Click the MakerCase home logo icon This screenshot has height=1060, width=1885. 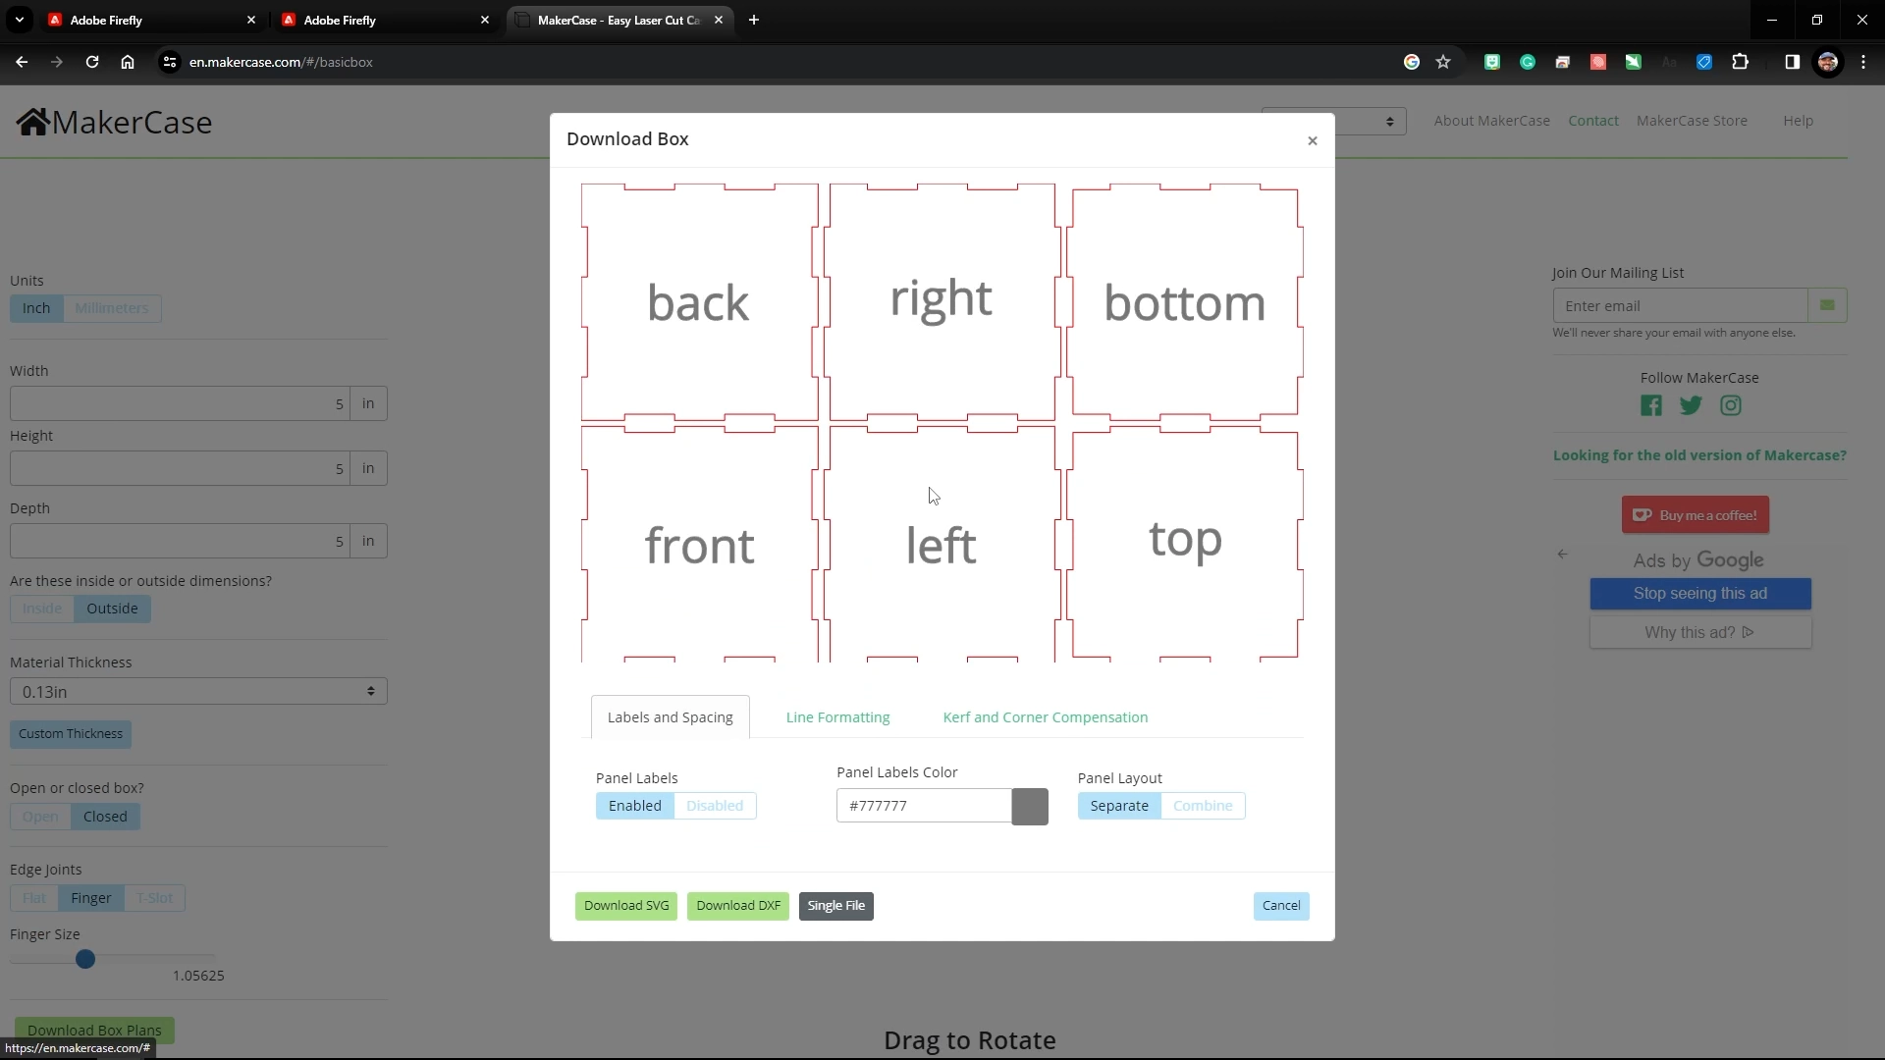(32, 122)
